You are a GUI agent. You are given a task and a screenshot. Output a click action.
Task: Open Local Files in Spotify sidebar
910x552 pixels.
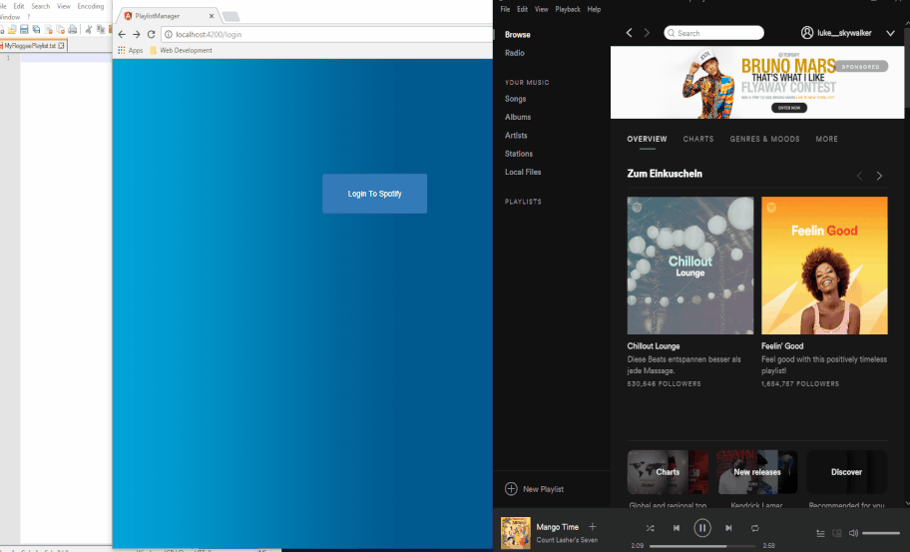tap(522, 172)
